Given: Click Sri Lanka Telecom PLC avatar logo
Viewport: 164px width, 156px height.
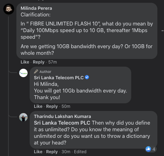Looking at the screenshot, I should tap(23, 73).
